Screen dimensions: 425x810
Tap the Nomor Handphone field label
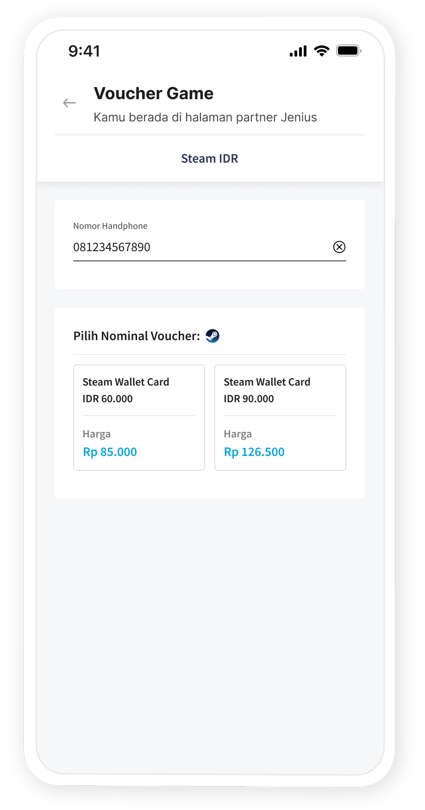coord(110,226)
